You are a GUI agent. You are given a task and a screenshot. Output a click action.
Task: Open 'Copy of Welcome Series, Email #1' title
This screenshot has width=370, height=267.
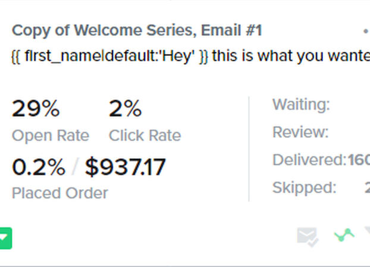pos(137,30)
